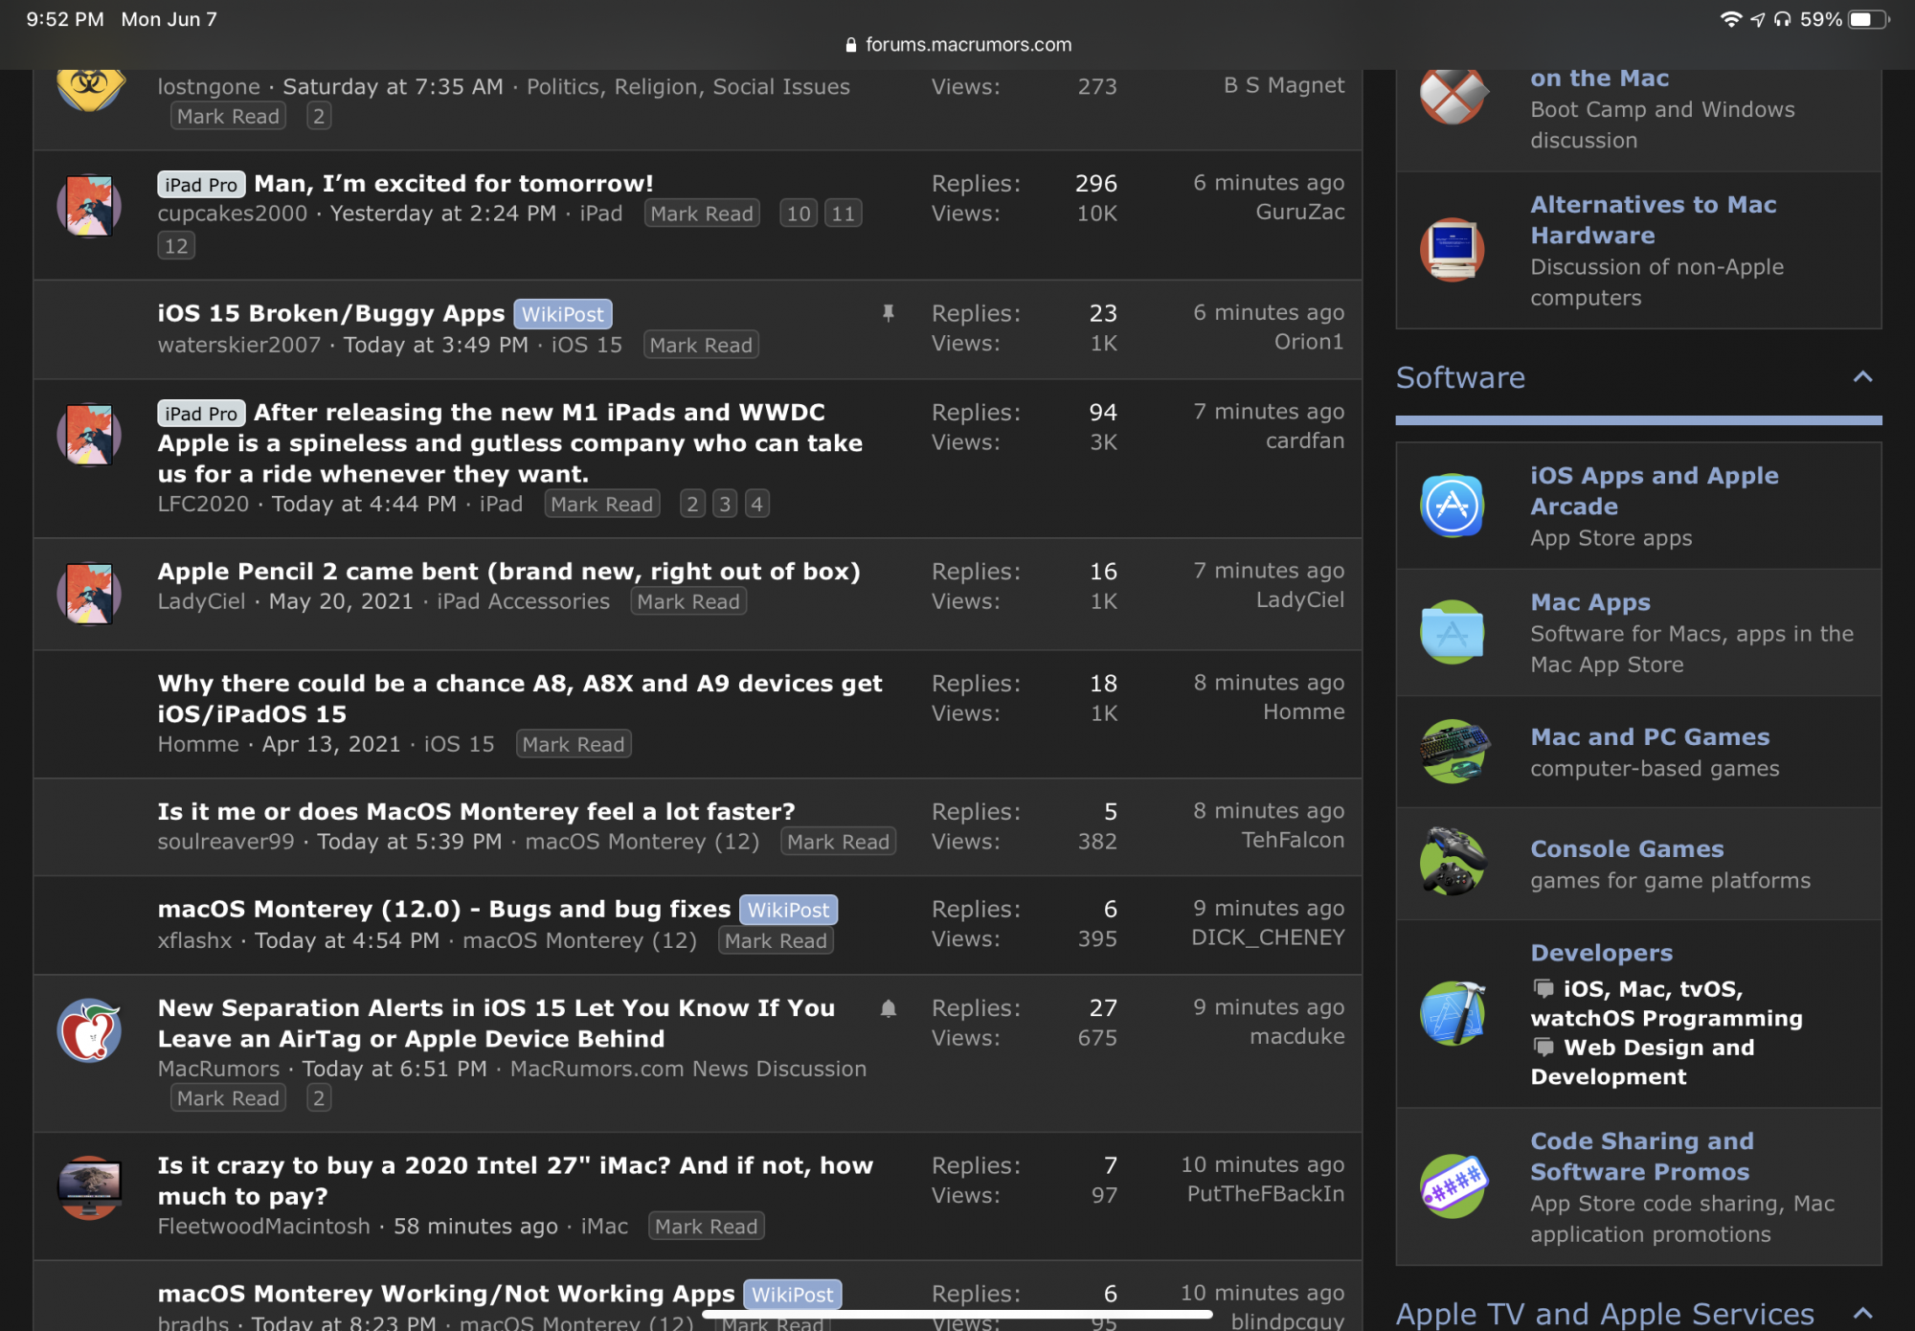Open the Mac and PC Games forum link

pos(1650,737)
